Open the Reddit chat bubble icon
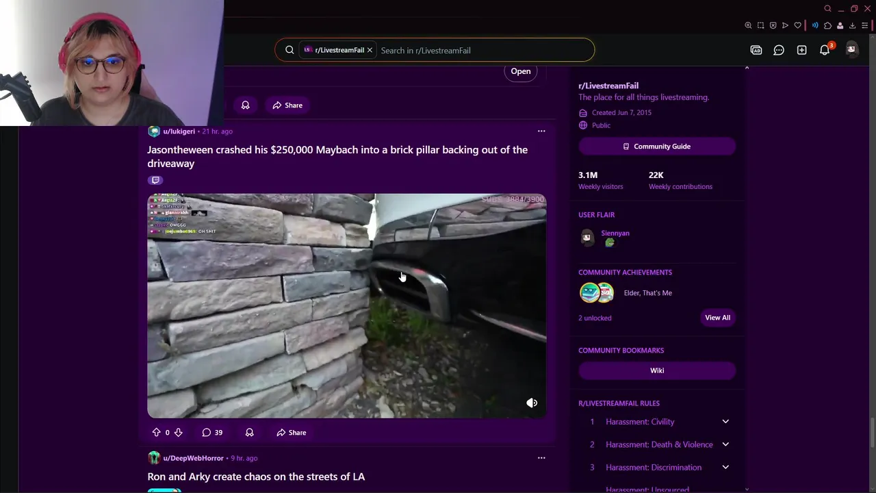This screenshot has width=876, height=493. click(779, 50)
